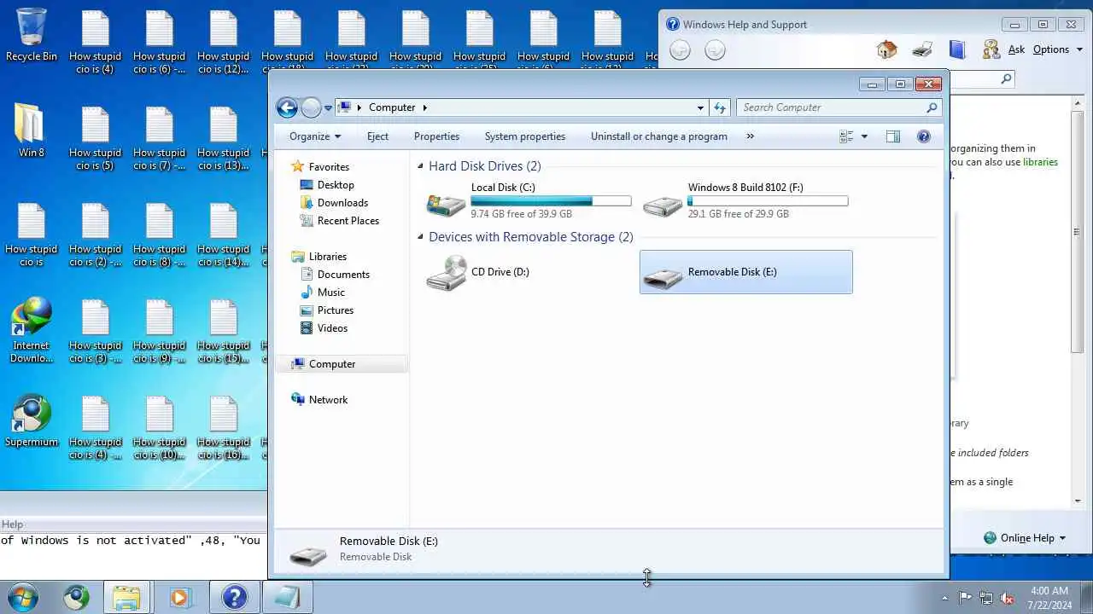Open the Pictures library
The image size is (1093, 614).
pyautogui.click(x=335, y=310)
